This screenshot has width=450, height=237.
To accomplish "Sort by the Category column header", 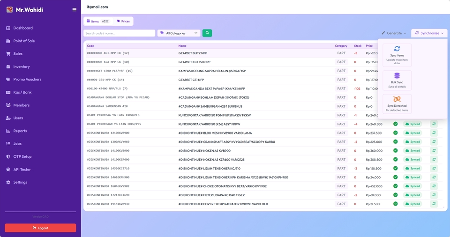I will [x=341, y=46].
